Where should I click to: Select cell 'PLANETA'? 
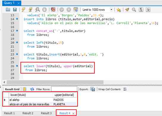[65, 104]
